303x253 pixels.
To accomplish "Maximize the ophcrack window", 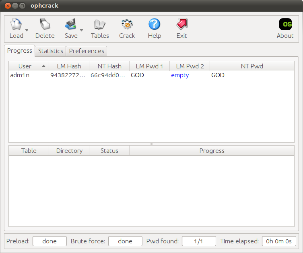I will click(x=23, y=6).
